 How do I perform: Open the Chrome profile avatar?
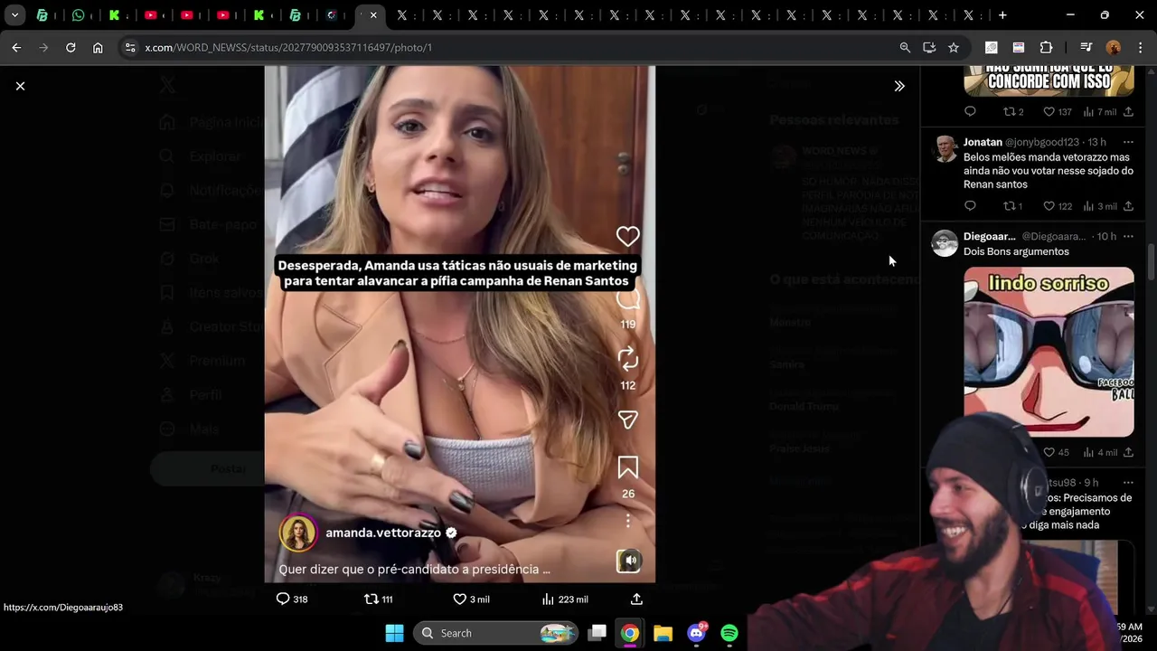pyautogui.click(x=1113, y=47)
